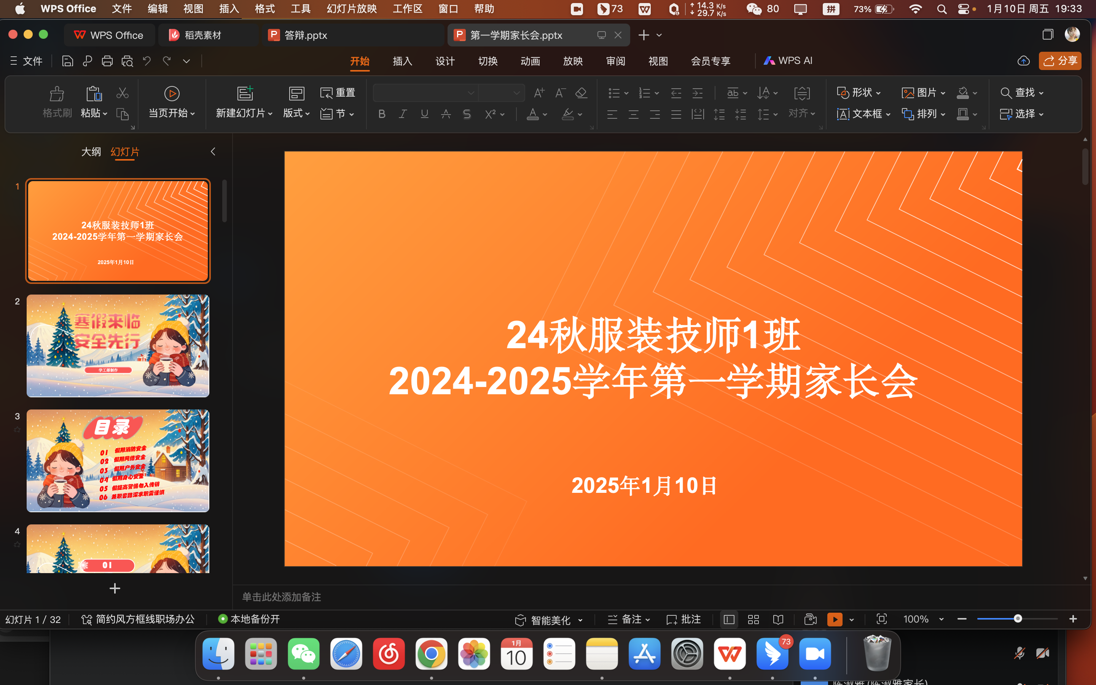Image resolution: width=1096 pixels, height=685 pixels.
Task: Click the Decrease Font Size icon
Action: [560, 93]
